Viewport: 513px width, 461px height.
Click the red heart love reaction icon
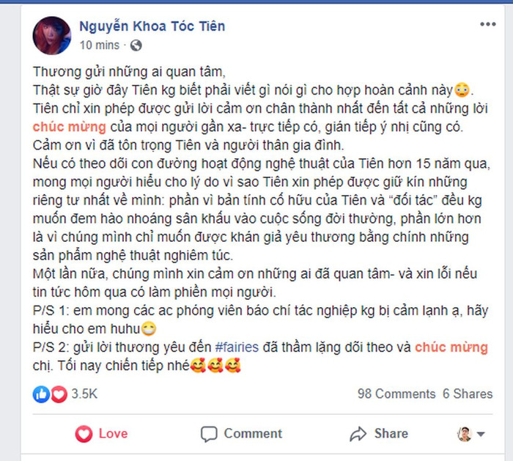point(59,394)
